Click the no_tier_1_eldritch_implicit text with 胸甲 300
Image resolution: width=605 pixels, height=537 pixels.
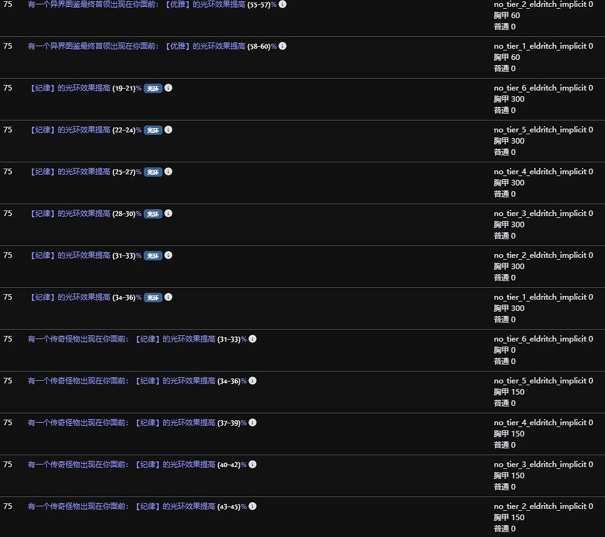[x=542, y=297]
